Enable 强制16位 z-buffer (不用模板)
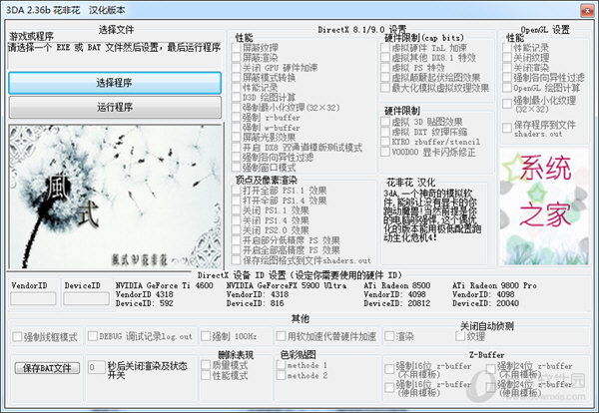599x413 pixels. click(x=389, y=369)
